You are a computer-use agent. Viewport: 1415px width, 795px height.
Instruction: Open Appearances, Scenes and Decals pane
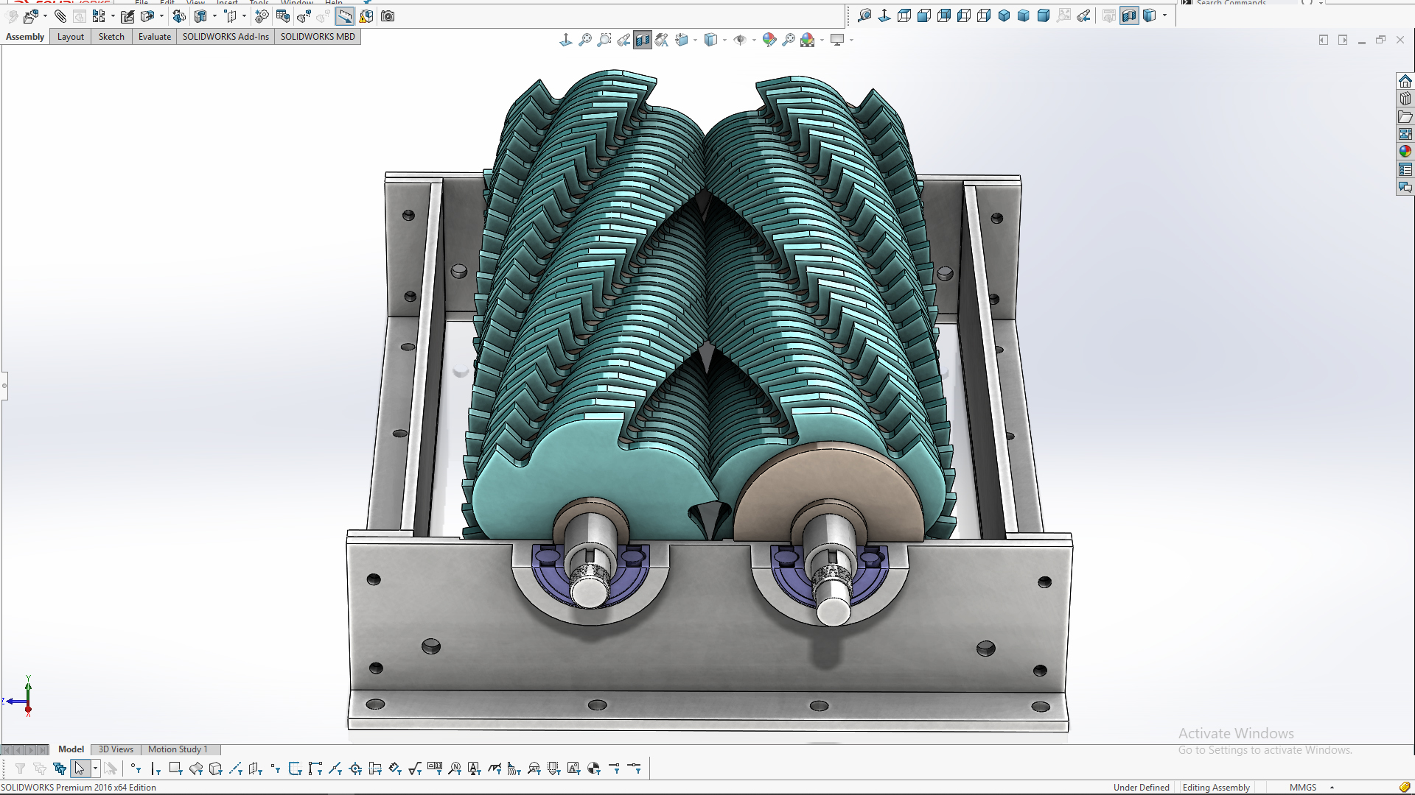[1405, 152]
